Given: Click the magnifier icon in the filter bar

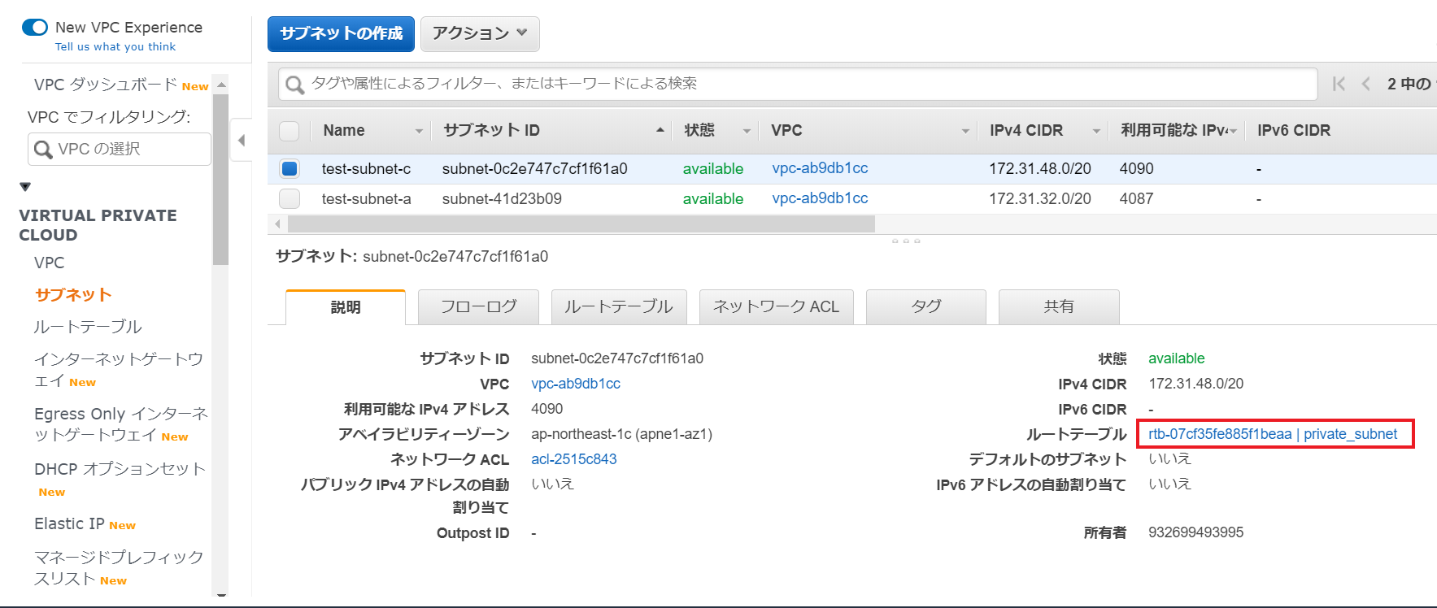Looking at the screenshot, I should point(295,85).
